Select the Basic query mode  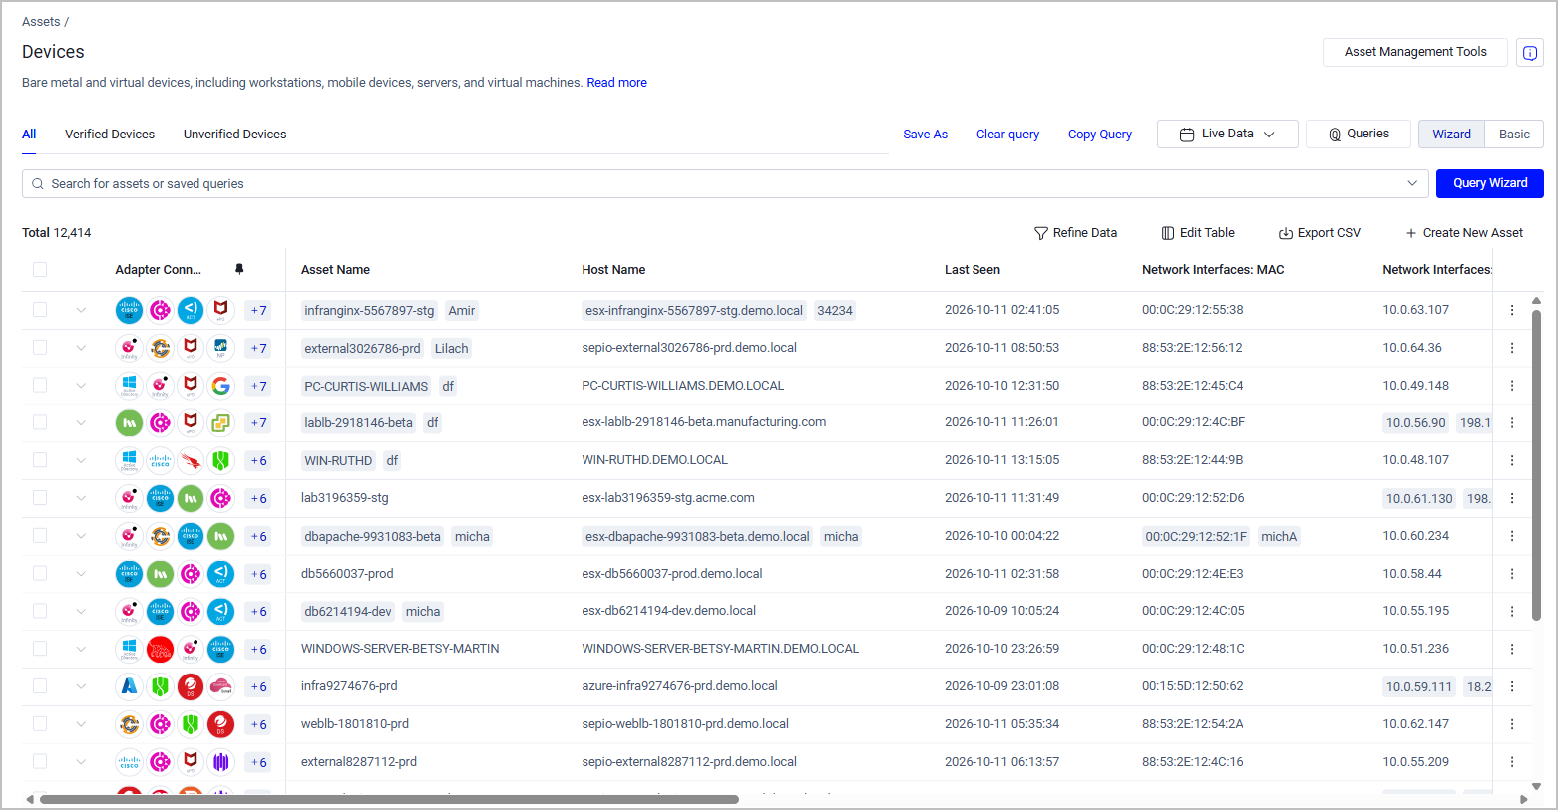click(1514, 135)
